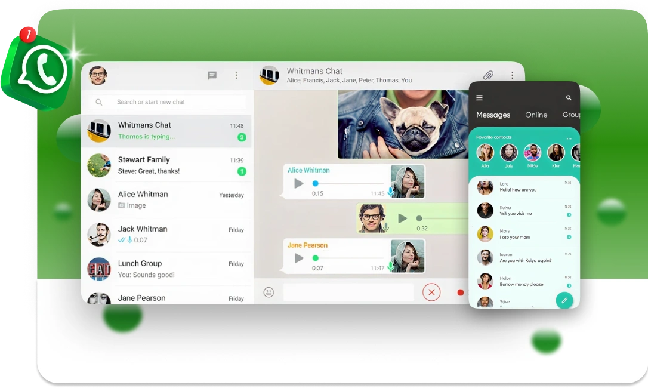Open Mary's message in mobile list
Image resolution: width=648 pixels, height=391 pixels.
click(524, 234)
